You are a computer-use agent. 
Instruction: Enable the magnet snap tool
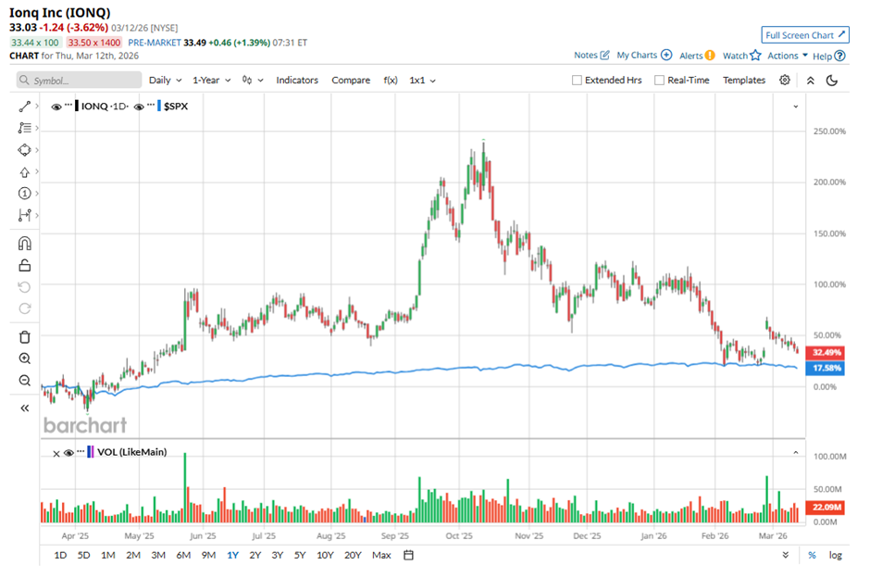25,244
